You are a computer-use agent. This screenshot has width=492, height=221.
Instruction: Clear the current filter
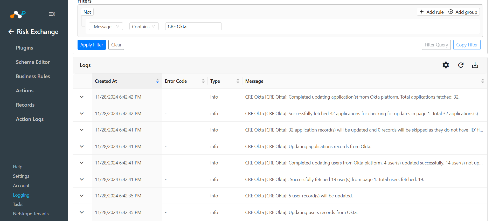pyautogui.click(x=116, y=45)
